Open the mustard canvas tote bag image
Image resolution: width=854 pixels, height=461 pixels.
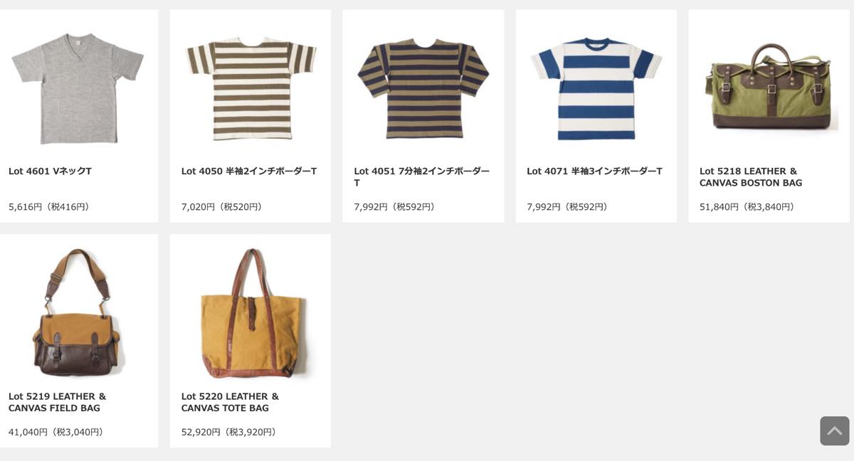pyautogui.click(x=251, y=313)
